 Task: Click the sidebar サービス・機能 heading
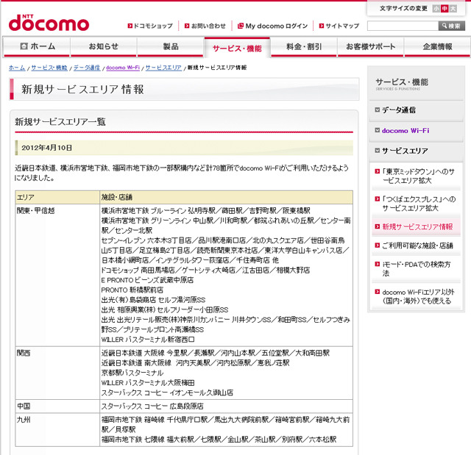(x=402, y=82)
